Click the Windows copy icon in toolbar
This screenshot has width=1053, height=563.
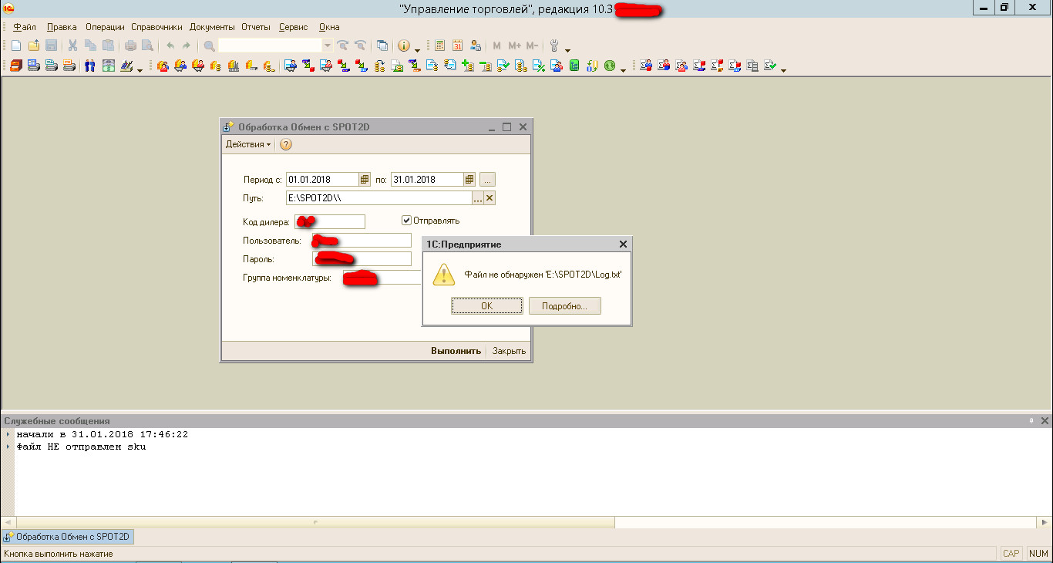pos(382,46)
